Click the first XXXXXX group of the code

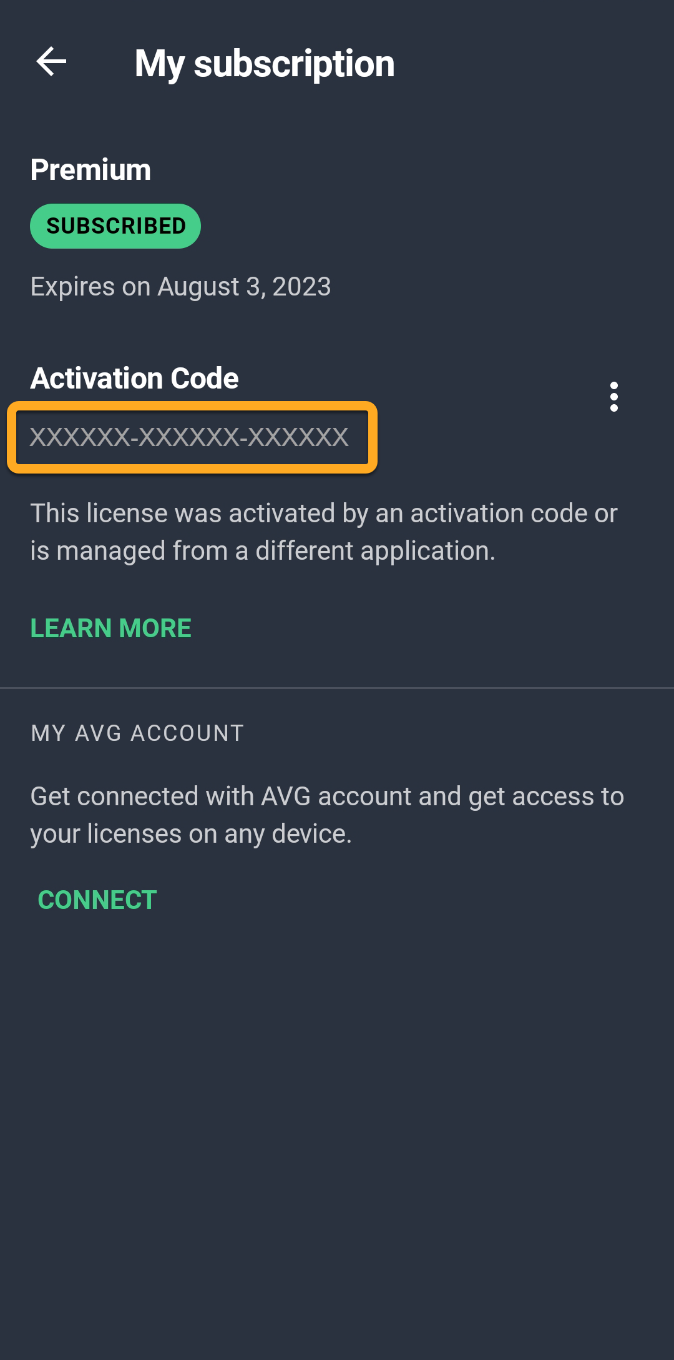(80, 437)
